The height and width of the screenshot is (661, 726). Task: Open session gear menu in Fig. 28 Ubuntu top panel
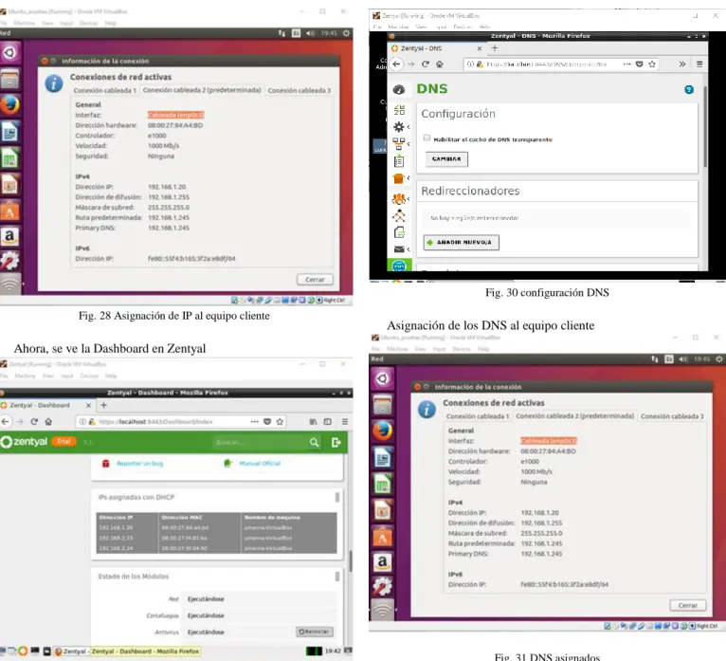click(346, 33)
